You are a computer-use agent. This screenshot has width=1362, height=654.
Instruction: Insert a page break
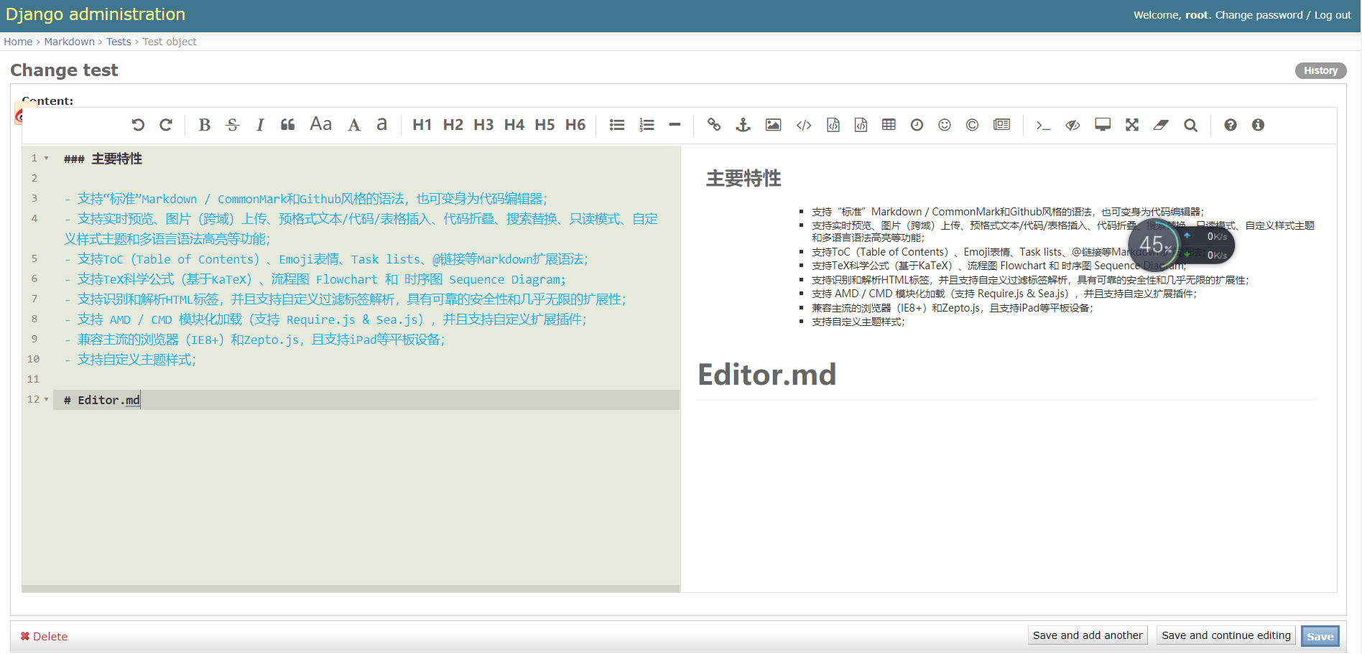tap(1001, 125)
